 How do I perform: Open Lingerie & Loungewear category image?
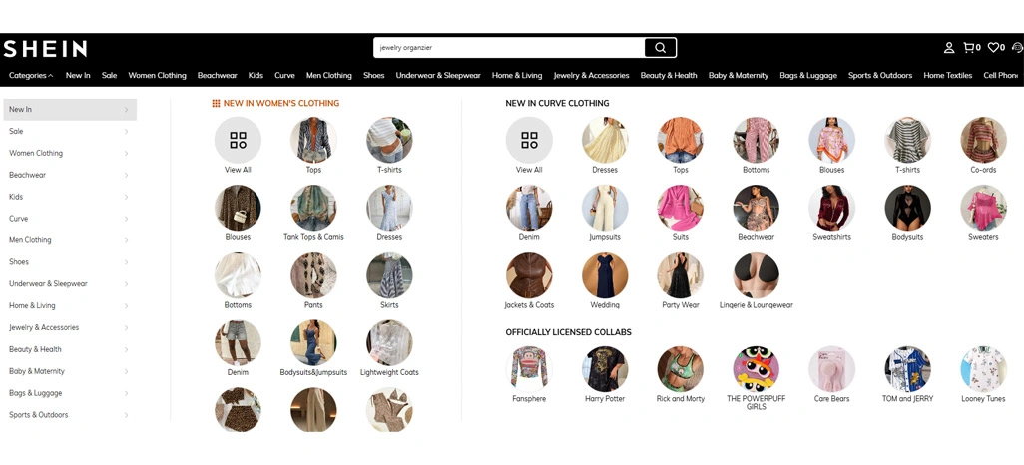(x=757, y=275)
